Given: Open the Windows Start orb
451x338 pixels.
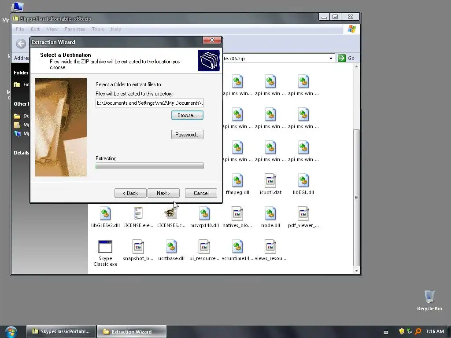Looking at the screenshot, I should click(11, 332).
